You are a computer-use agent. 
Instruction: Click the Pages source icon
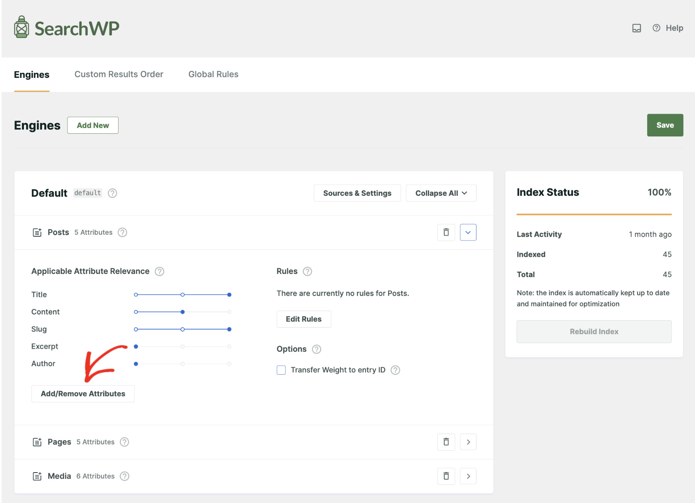click(x=37, y=442)
